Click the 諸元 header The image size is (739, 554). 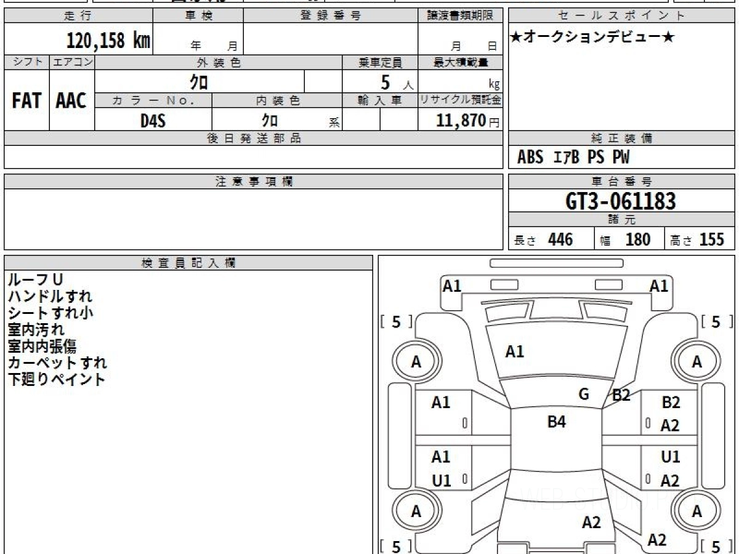[622, 220]
